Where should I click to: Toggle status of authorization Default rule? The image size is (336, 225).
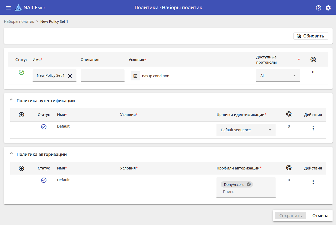pos(44,180)
